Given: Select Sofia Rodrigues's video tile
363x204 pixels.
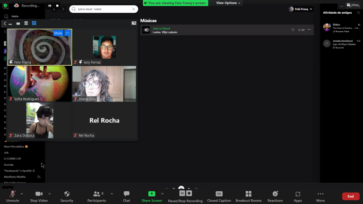Looking at the screenshot, I should coord(40,84).
